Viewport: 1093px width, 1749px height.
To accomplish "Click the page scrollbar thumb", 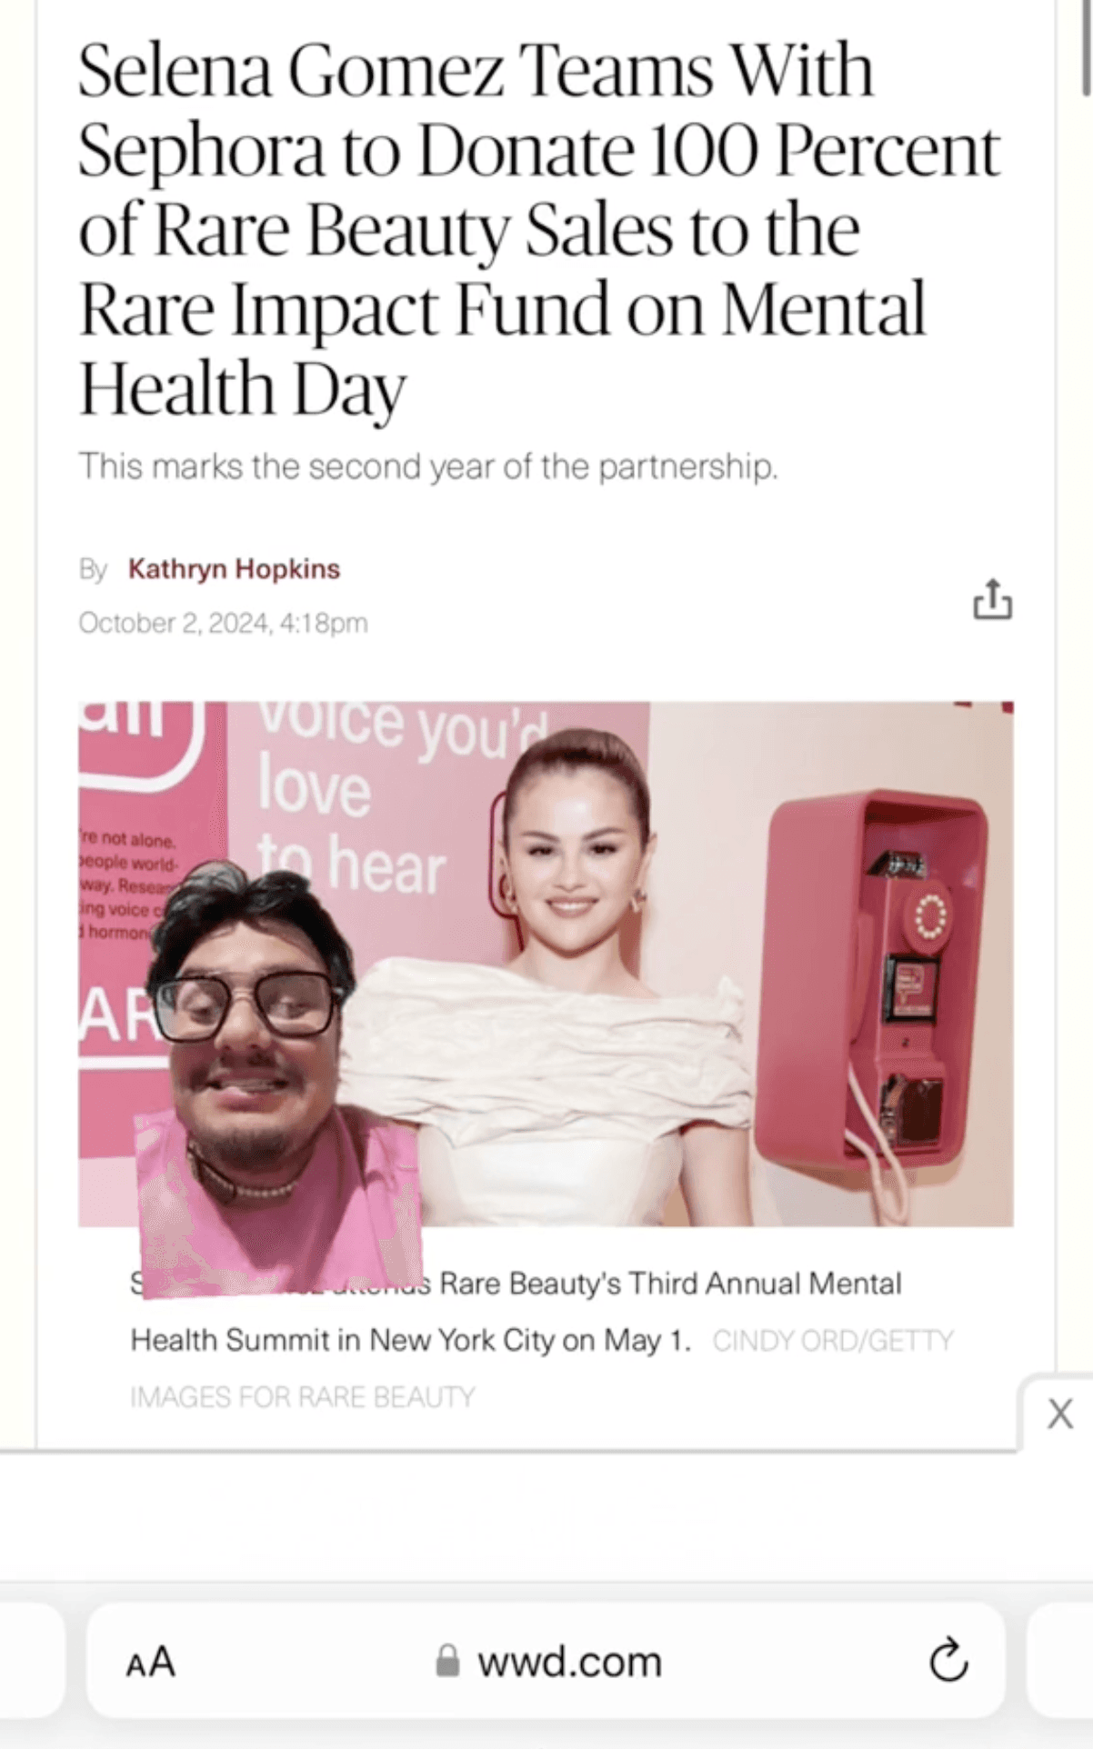I will (x=1086, y=47).
